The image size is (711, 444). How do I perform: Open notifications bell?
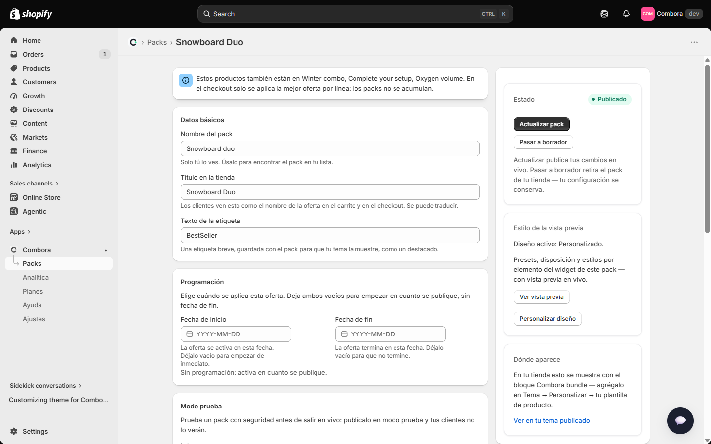point(626,14)
